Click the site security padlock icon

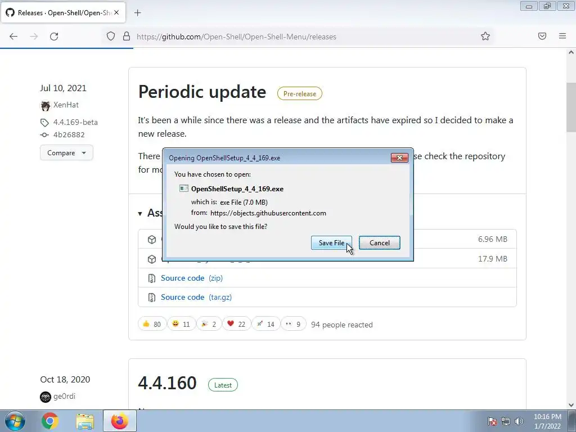(x=127, y=36)
